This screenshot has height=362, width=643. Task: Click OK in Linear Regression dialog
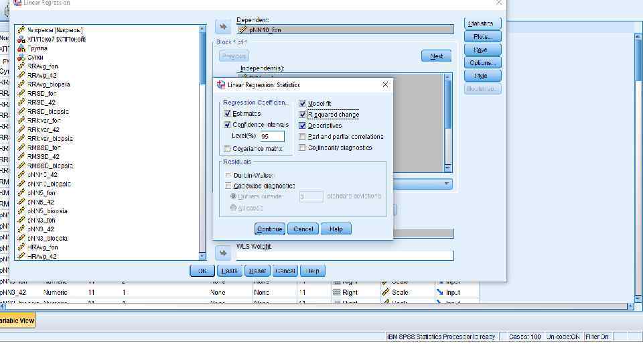pos(202,271)
